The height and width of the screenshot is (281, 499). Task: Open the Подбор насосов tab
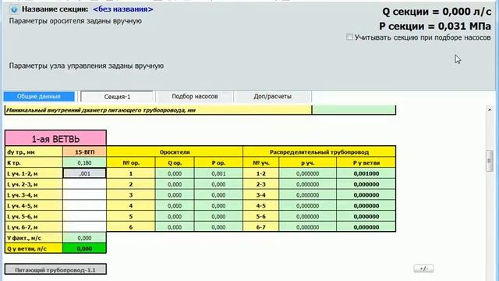[x=195, y=96]
